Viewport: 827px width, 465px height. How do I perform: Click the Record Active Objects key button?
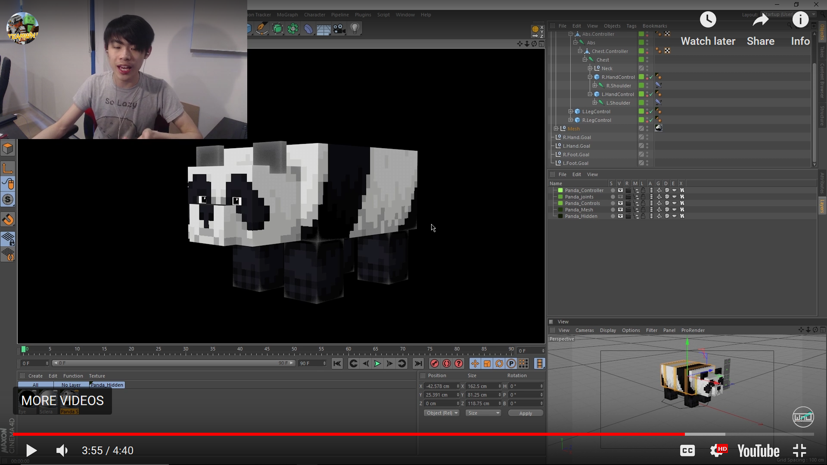pyautogui.click(x=435, y=364)
